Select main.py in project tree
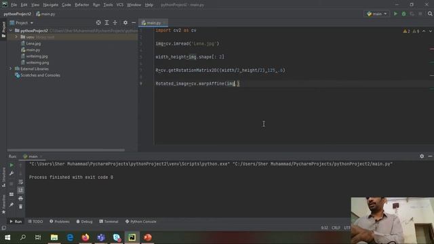434x244 pixels. pyautogui.click(x=33, y=49)
